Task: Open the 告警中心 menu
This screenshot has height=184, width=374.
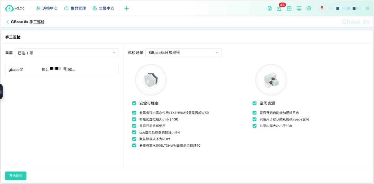Action: (103, 8)
